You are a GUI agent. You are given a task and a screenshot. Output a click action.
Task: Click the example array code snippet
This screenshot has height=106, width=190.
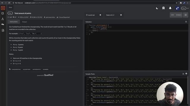point(30,34)
